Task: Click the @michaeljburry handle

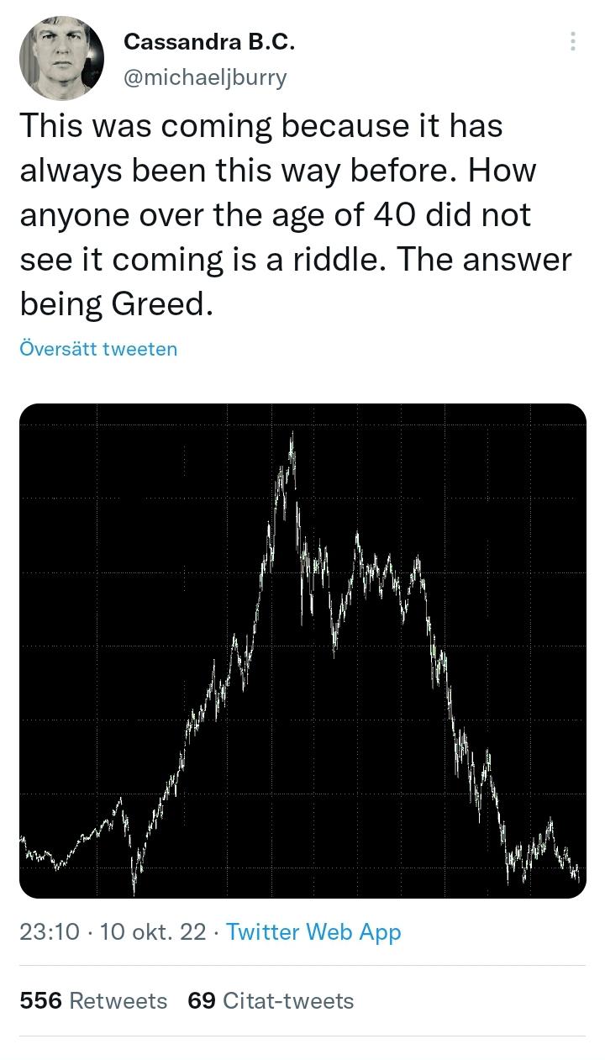Action: 205,77
